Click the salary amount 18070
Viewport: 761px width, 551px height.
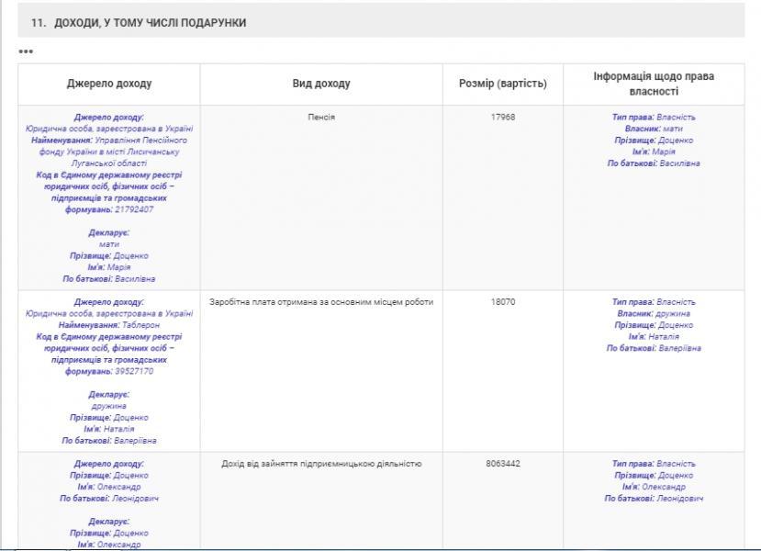point(502,302)
